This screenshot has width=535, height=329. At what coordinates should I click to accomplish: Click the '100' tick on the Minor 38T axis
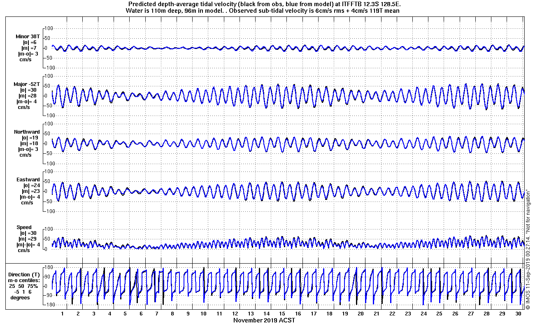pyautogui.click(x=49, y=28)
